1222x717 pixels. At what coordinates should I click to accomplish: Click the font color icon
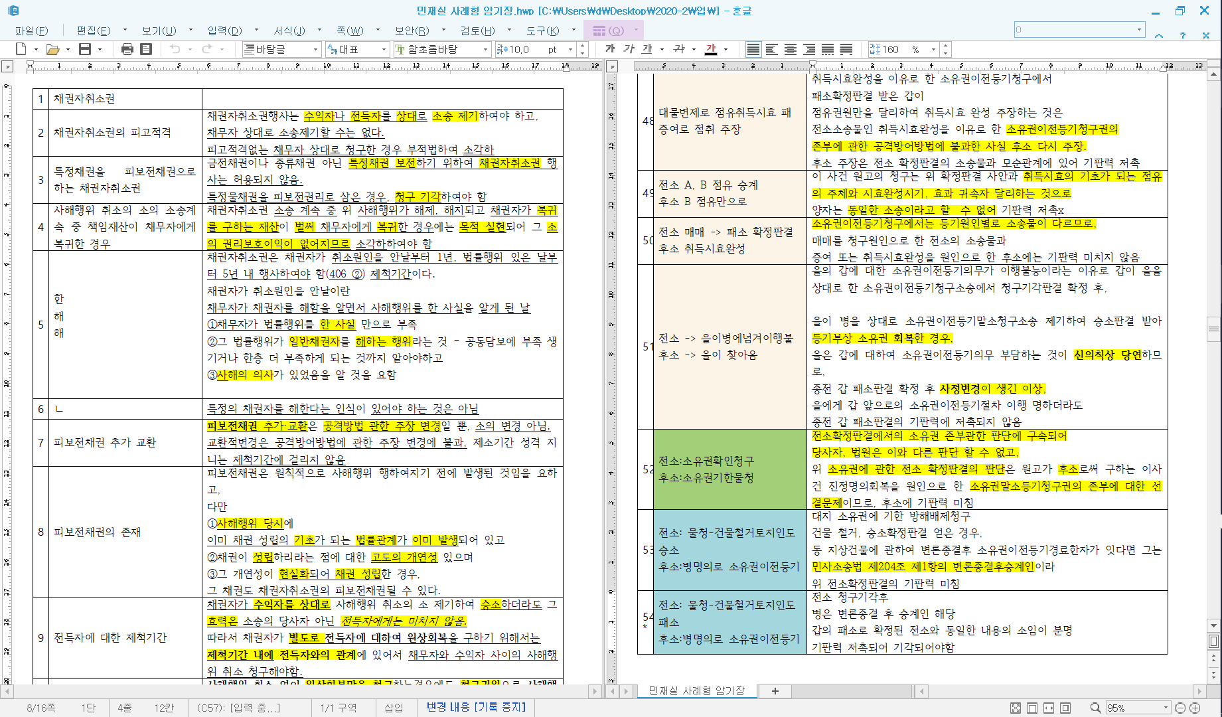(x=711, y=49)
